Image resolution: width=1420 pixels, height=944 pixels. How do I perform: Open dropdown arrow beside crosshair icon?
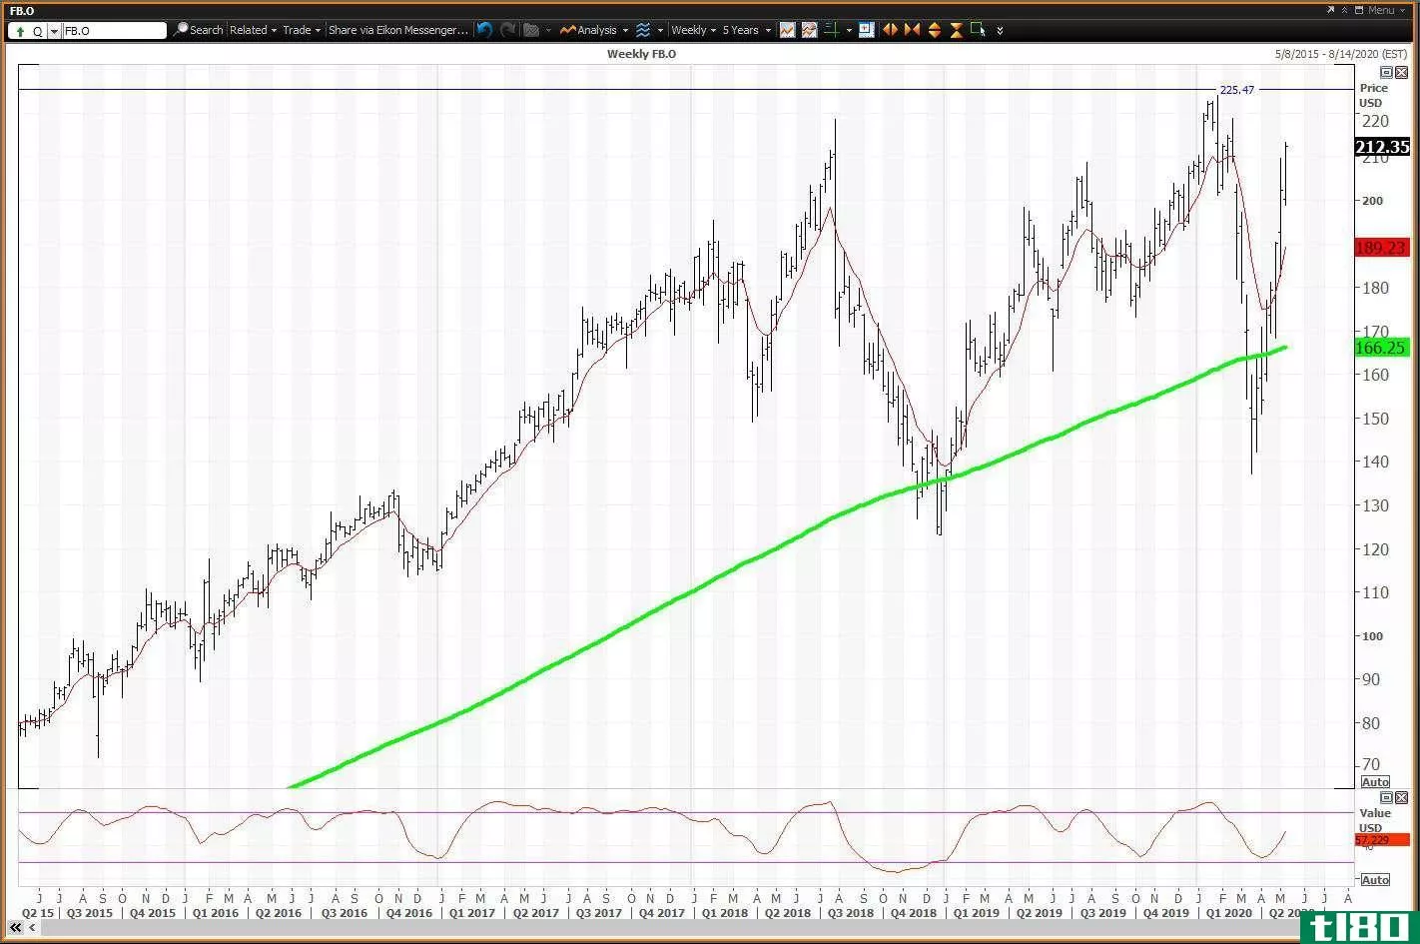849,30
